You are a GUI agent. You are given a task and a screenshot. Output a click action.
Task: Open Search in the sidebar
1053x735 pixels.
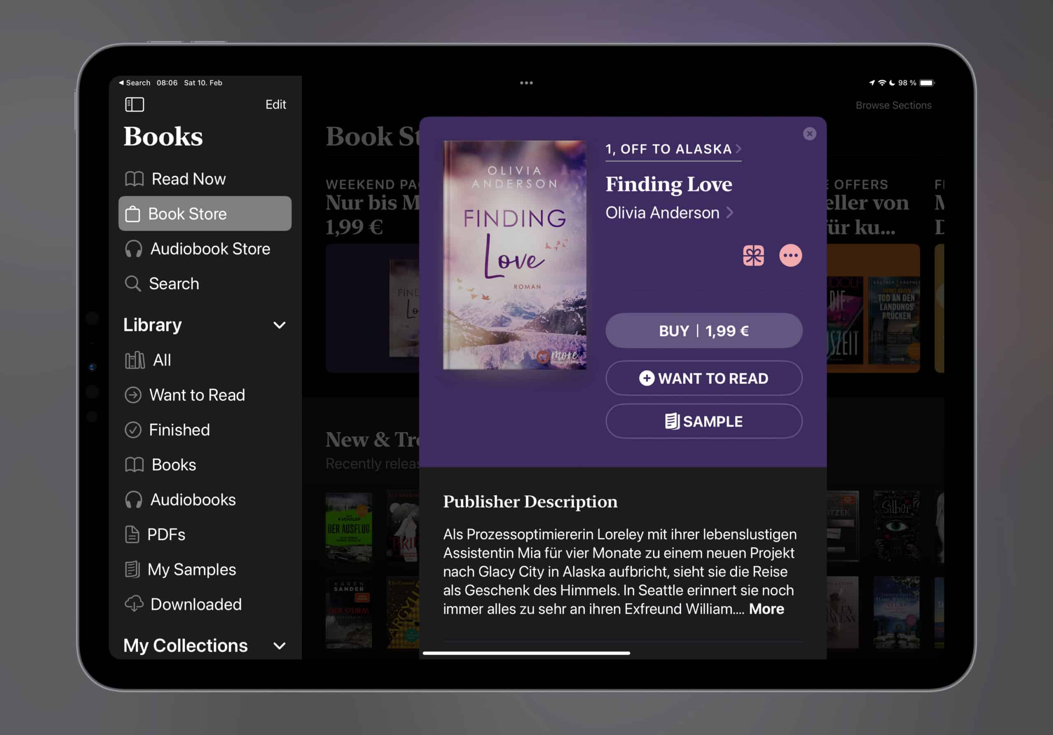204,284
